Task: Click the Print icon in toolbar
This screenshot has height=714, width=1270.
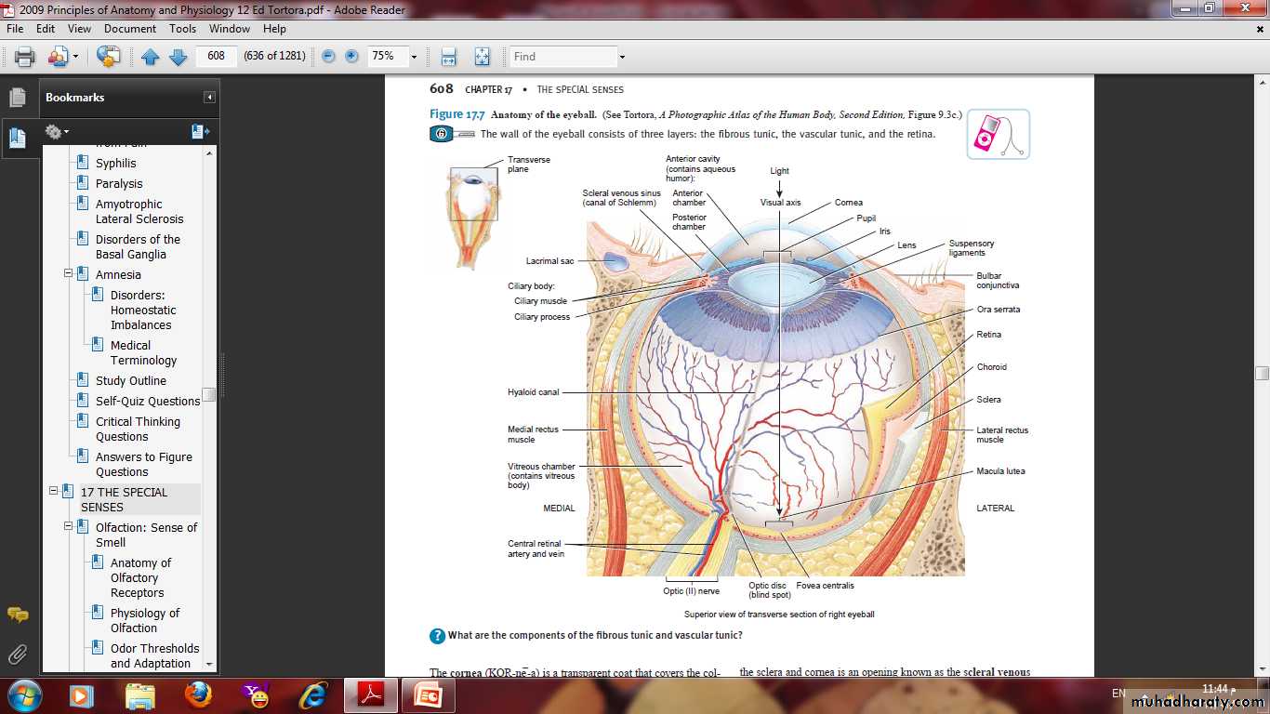Action: [x=24, y=57]
